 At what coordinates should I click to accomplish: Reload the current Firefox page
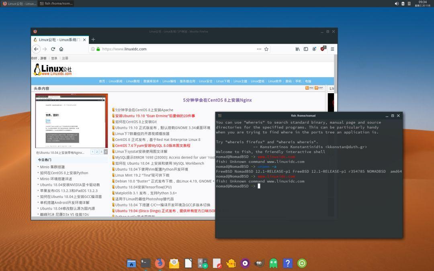53,49
